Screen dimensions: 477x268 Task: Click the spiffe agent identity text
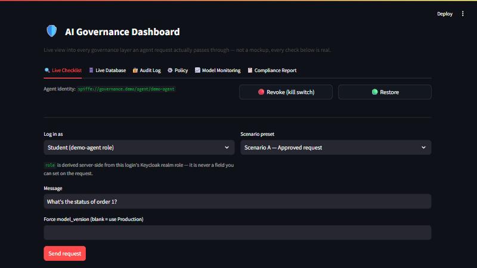pos(126,89)
